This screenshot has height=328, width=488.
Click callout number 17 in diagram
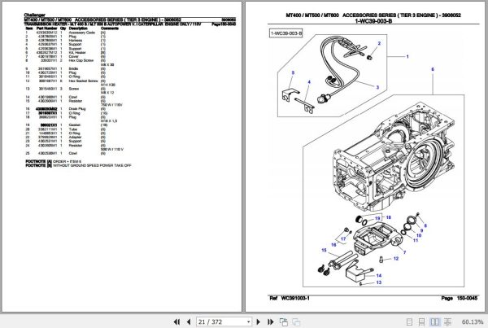coord(343,239)
